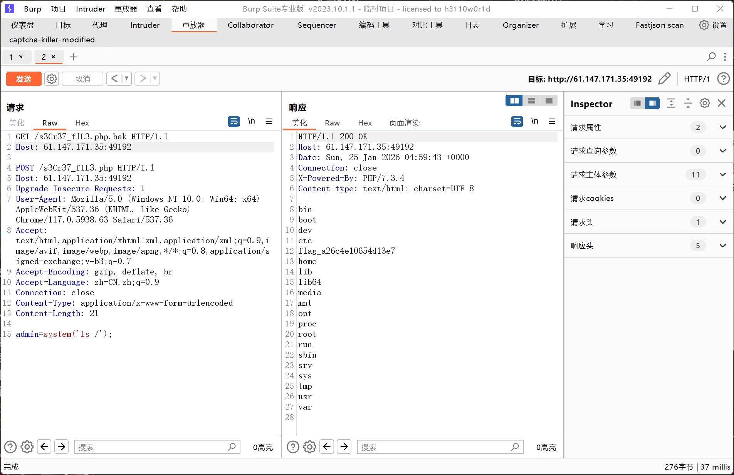Open Inspector settings gear
This screenshot has height=475, width=734.
pyautogui.click(x=705, y=103)
